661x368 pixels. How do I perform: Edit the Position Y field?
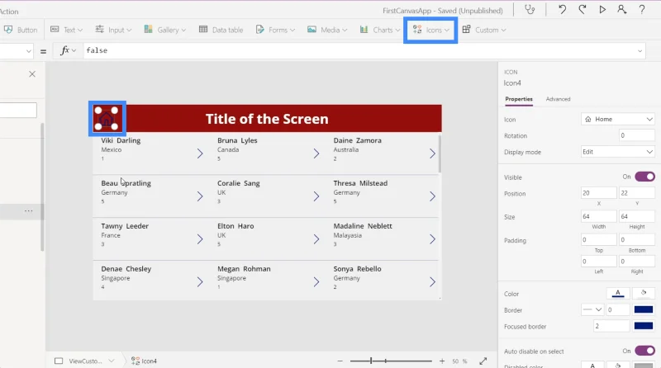pyautogui.click(x=636, y=193)
